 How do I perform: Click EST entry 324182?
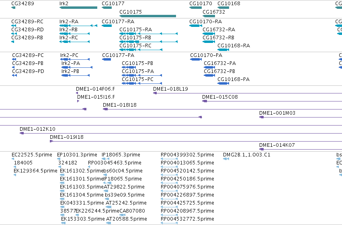pos(68,163)
